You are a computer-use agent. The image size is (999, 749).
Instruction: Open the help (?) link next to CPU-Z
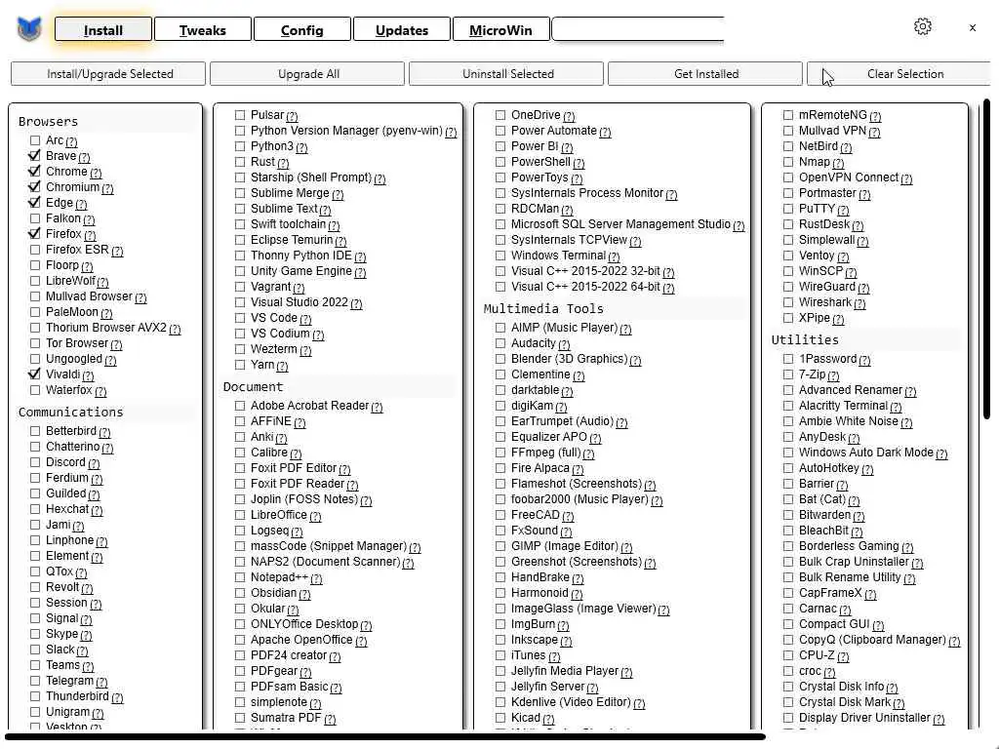(843, 656)
